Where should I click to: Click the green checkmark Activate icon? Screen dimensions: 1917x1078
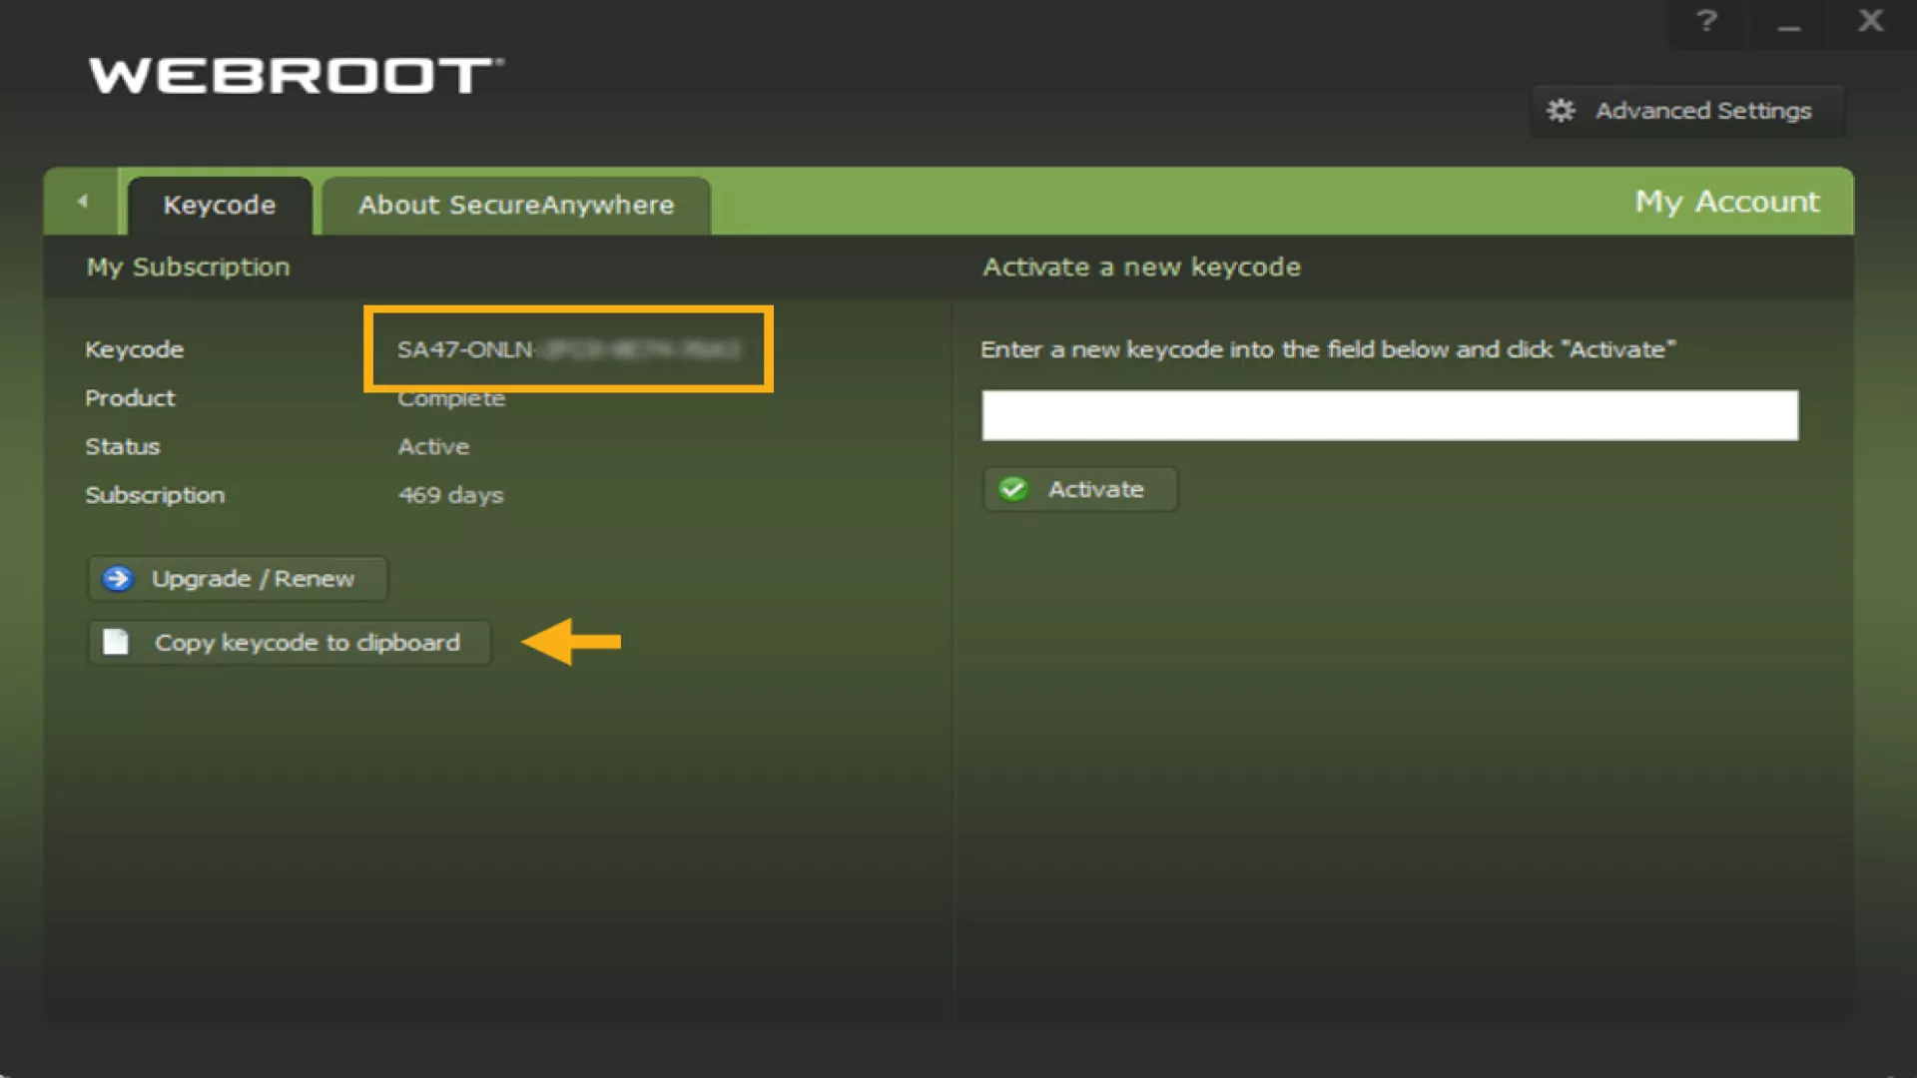(1012, 489)
